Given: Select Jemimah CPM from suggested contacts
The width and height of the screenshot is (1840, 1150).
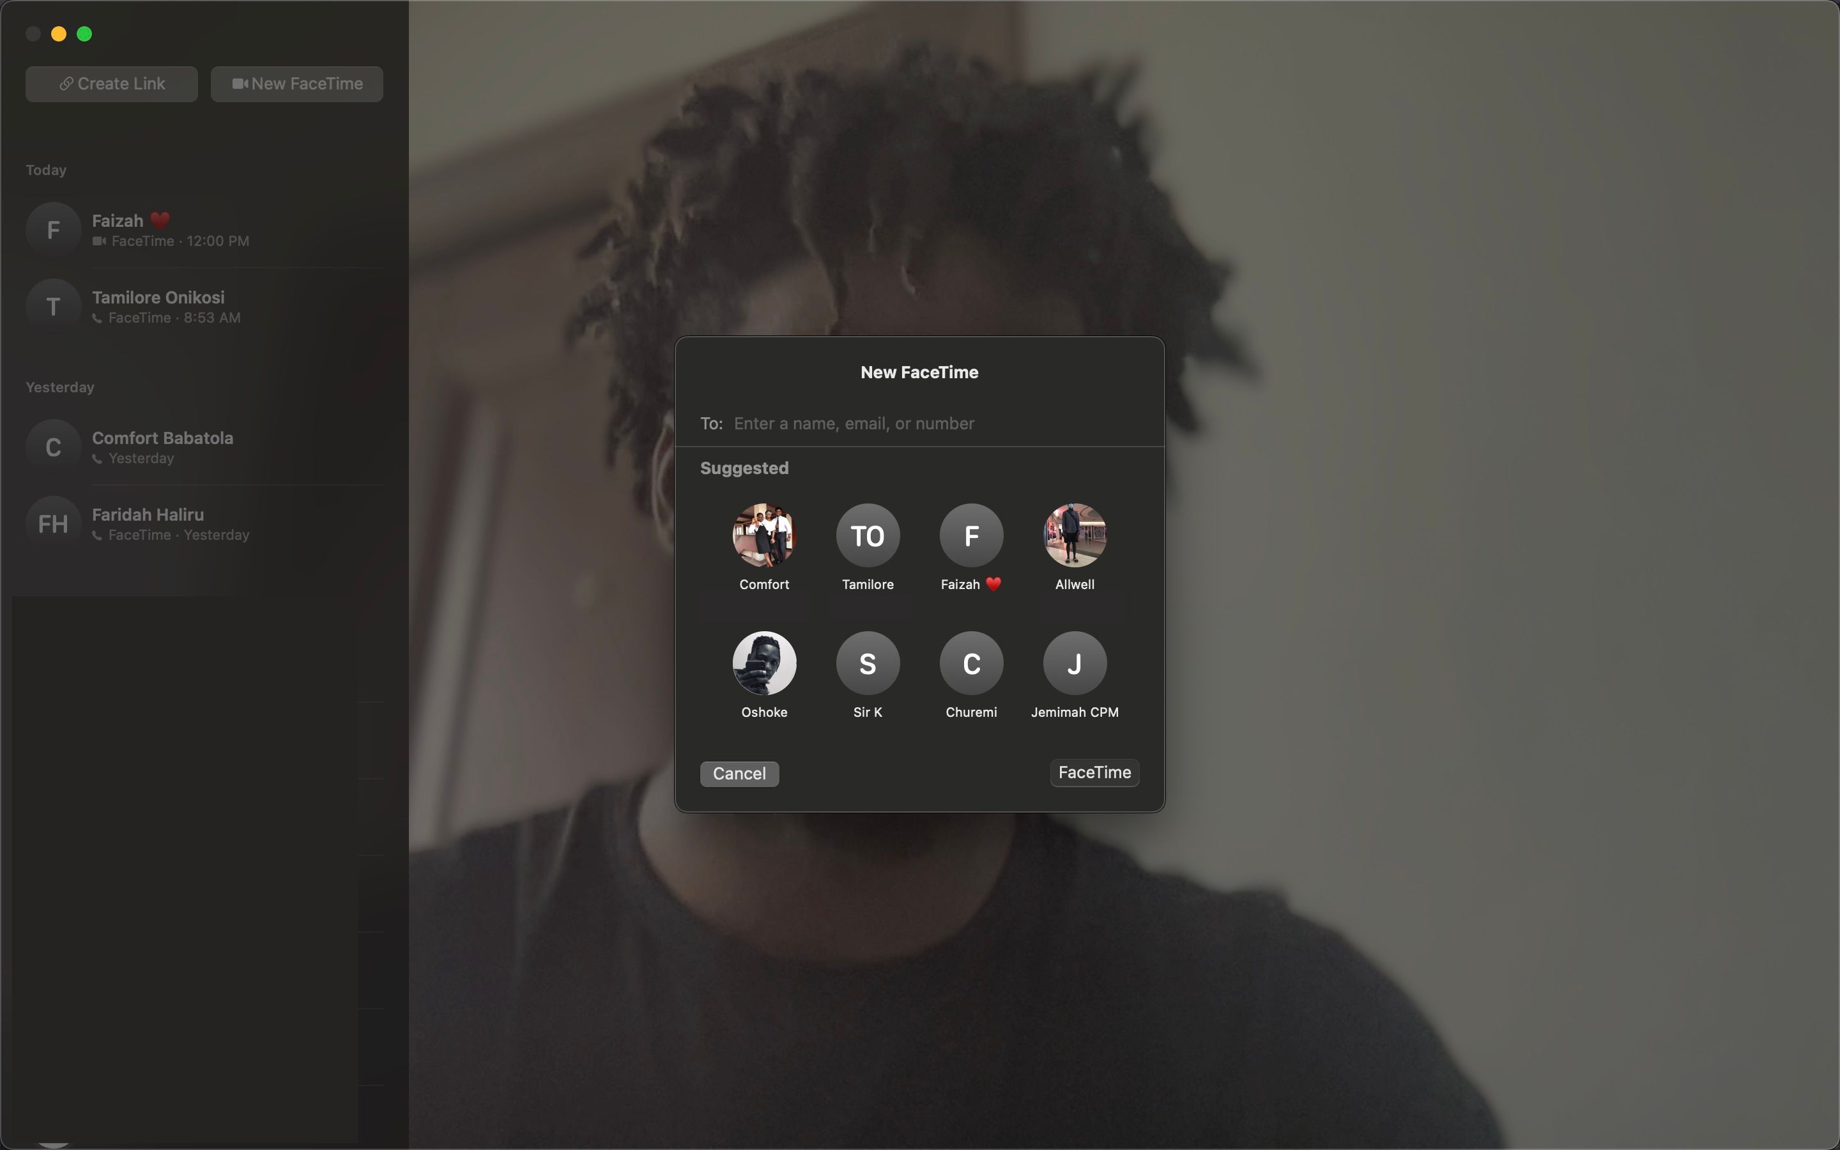Looking at the screenshot, I should (x=1075, y=663).
